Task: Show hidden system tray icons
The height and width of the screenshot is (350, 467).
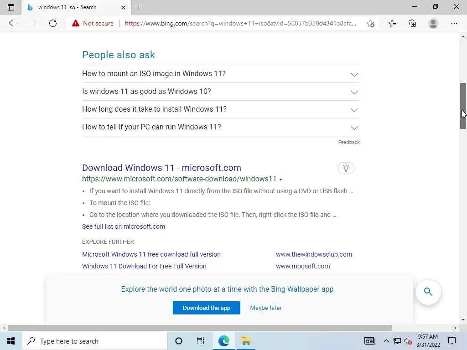Action: tap(386, 341)
